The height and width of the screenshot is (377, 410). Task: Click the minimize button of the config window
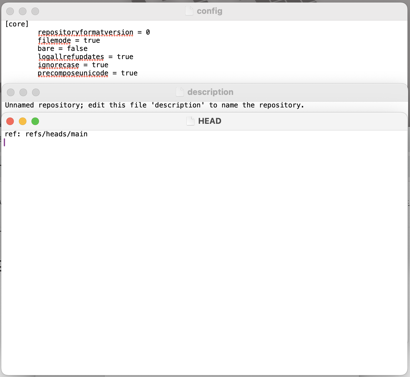click(23, 11)
